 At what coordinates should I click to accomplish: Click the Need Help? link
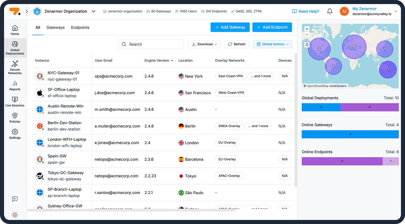[305, 11]
